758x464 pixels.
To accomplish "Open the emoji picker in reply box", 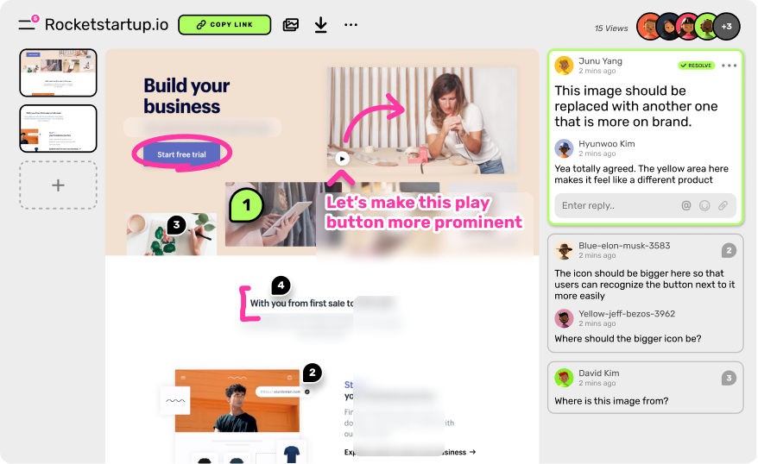I will pos(704,205).
